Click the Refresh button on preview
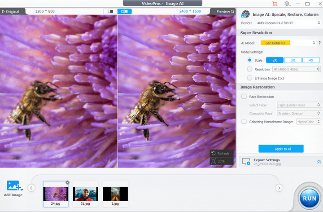Image resolution: width=323 pixels, height=212 pixels. point(222,153)
